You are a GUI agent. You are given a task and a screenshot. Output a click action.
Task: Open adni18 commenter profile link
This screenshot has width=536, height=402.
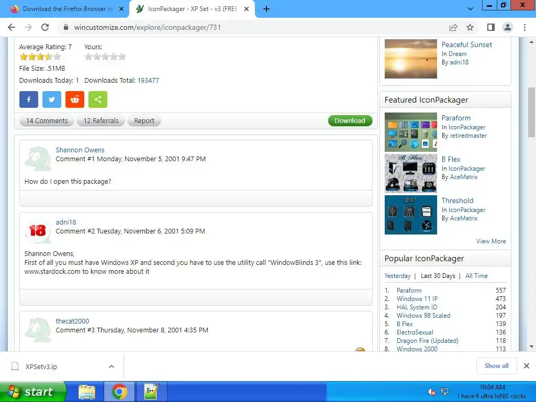tap(65, 222)
